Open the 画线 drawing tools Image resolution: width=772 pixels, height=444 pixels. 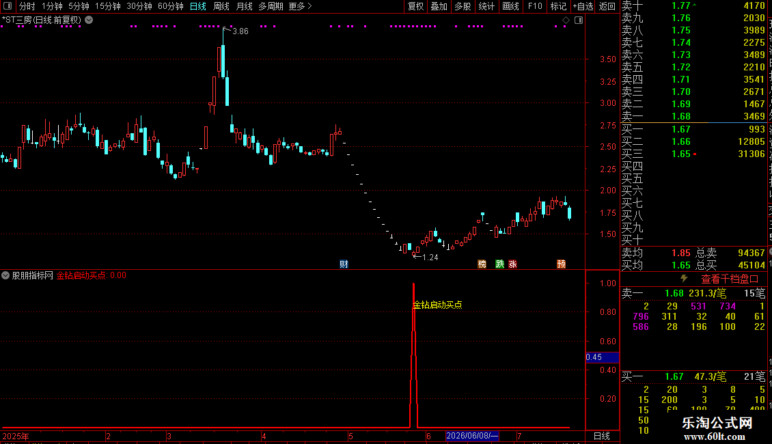pyautogui.click(x=510, y=6)
